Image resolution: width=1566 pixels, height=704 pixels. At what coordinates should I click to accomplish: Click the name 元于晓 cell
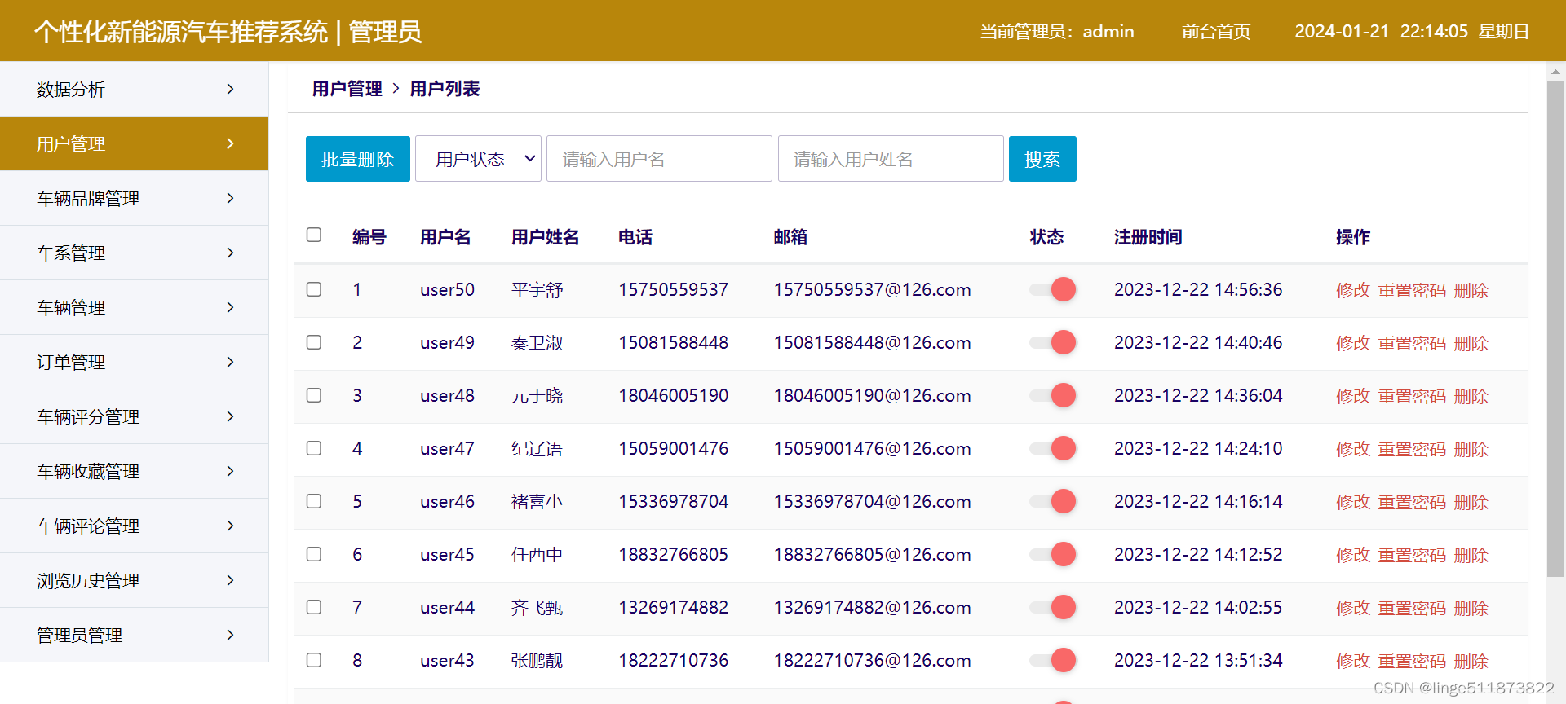click(x=537, y=396)
